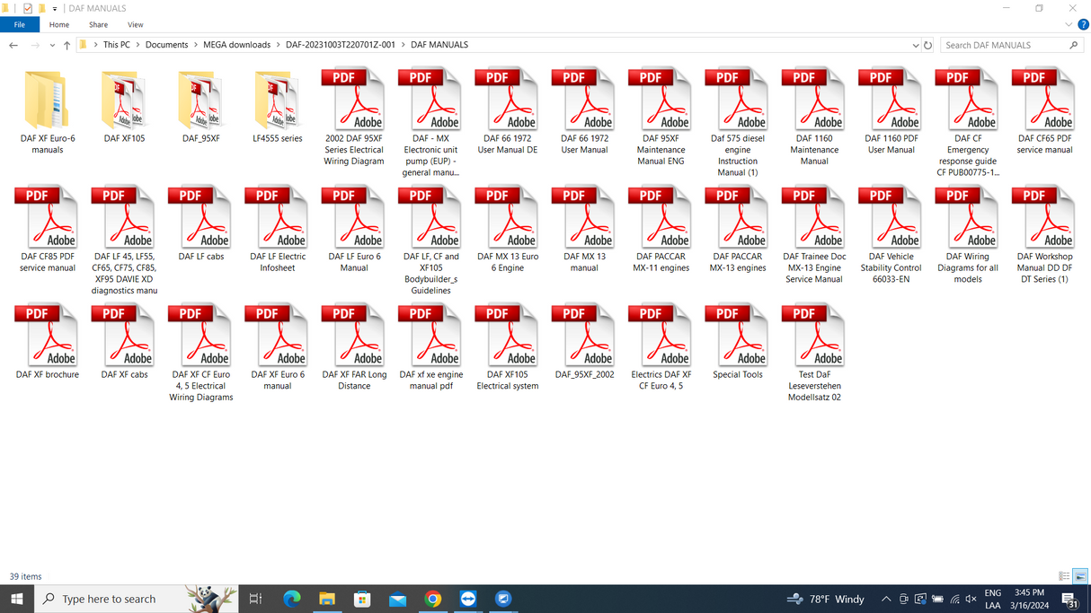Viewport: 1091px width, 613px height.
Task: Click the volume icon in the system tray
Action: [970, 599]
